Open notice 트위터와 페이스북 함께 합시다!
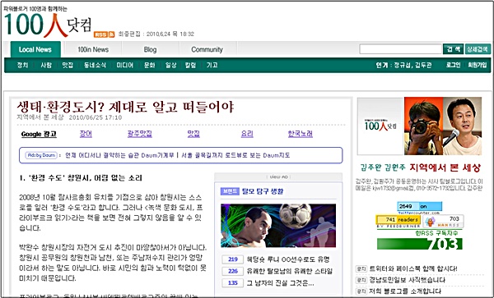Viewport: 494px width, 298px height. point(413,268)
